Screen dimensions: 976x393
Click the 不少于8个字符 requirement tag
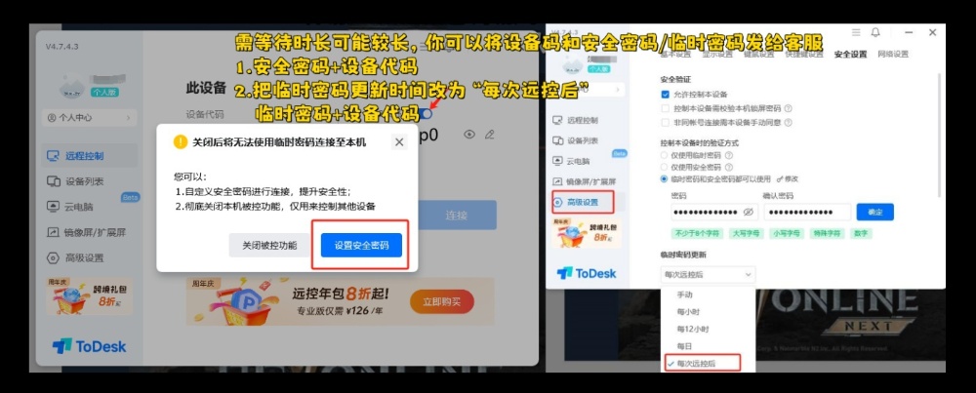(697, 234)
